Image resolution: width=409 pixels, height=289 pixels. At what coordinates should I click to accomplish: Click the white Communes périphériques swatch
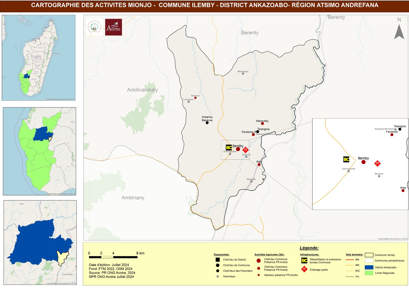tap(369, 261)
